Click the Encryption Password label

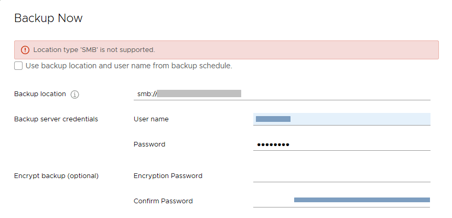point(168,175)
